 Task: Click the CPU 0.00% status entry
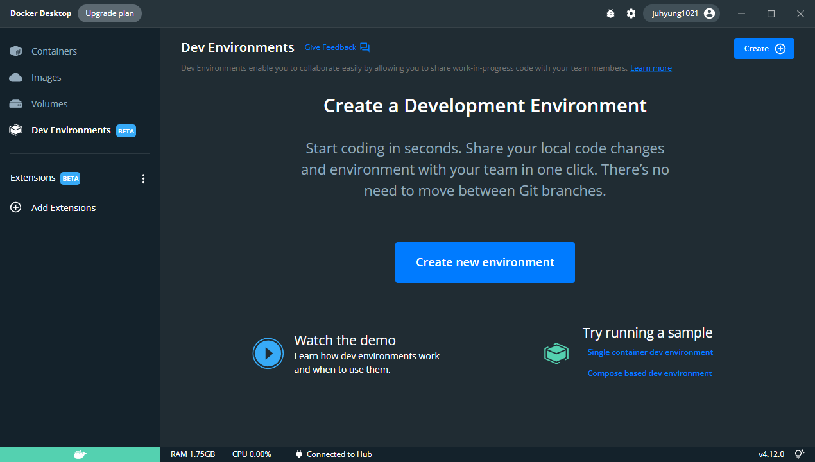point(252,454)
